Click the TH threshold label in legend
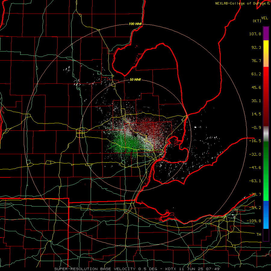This screenshot has width=271, height=271. coord(259,235)
